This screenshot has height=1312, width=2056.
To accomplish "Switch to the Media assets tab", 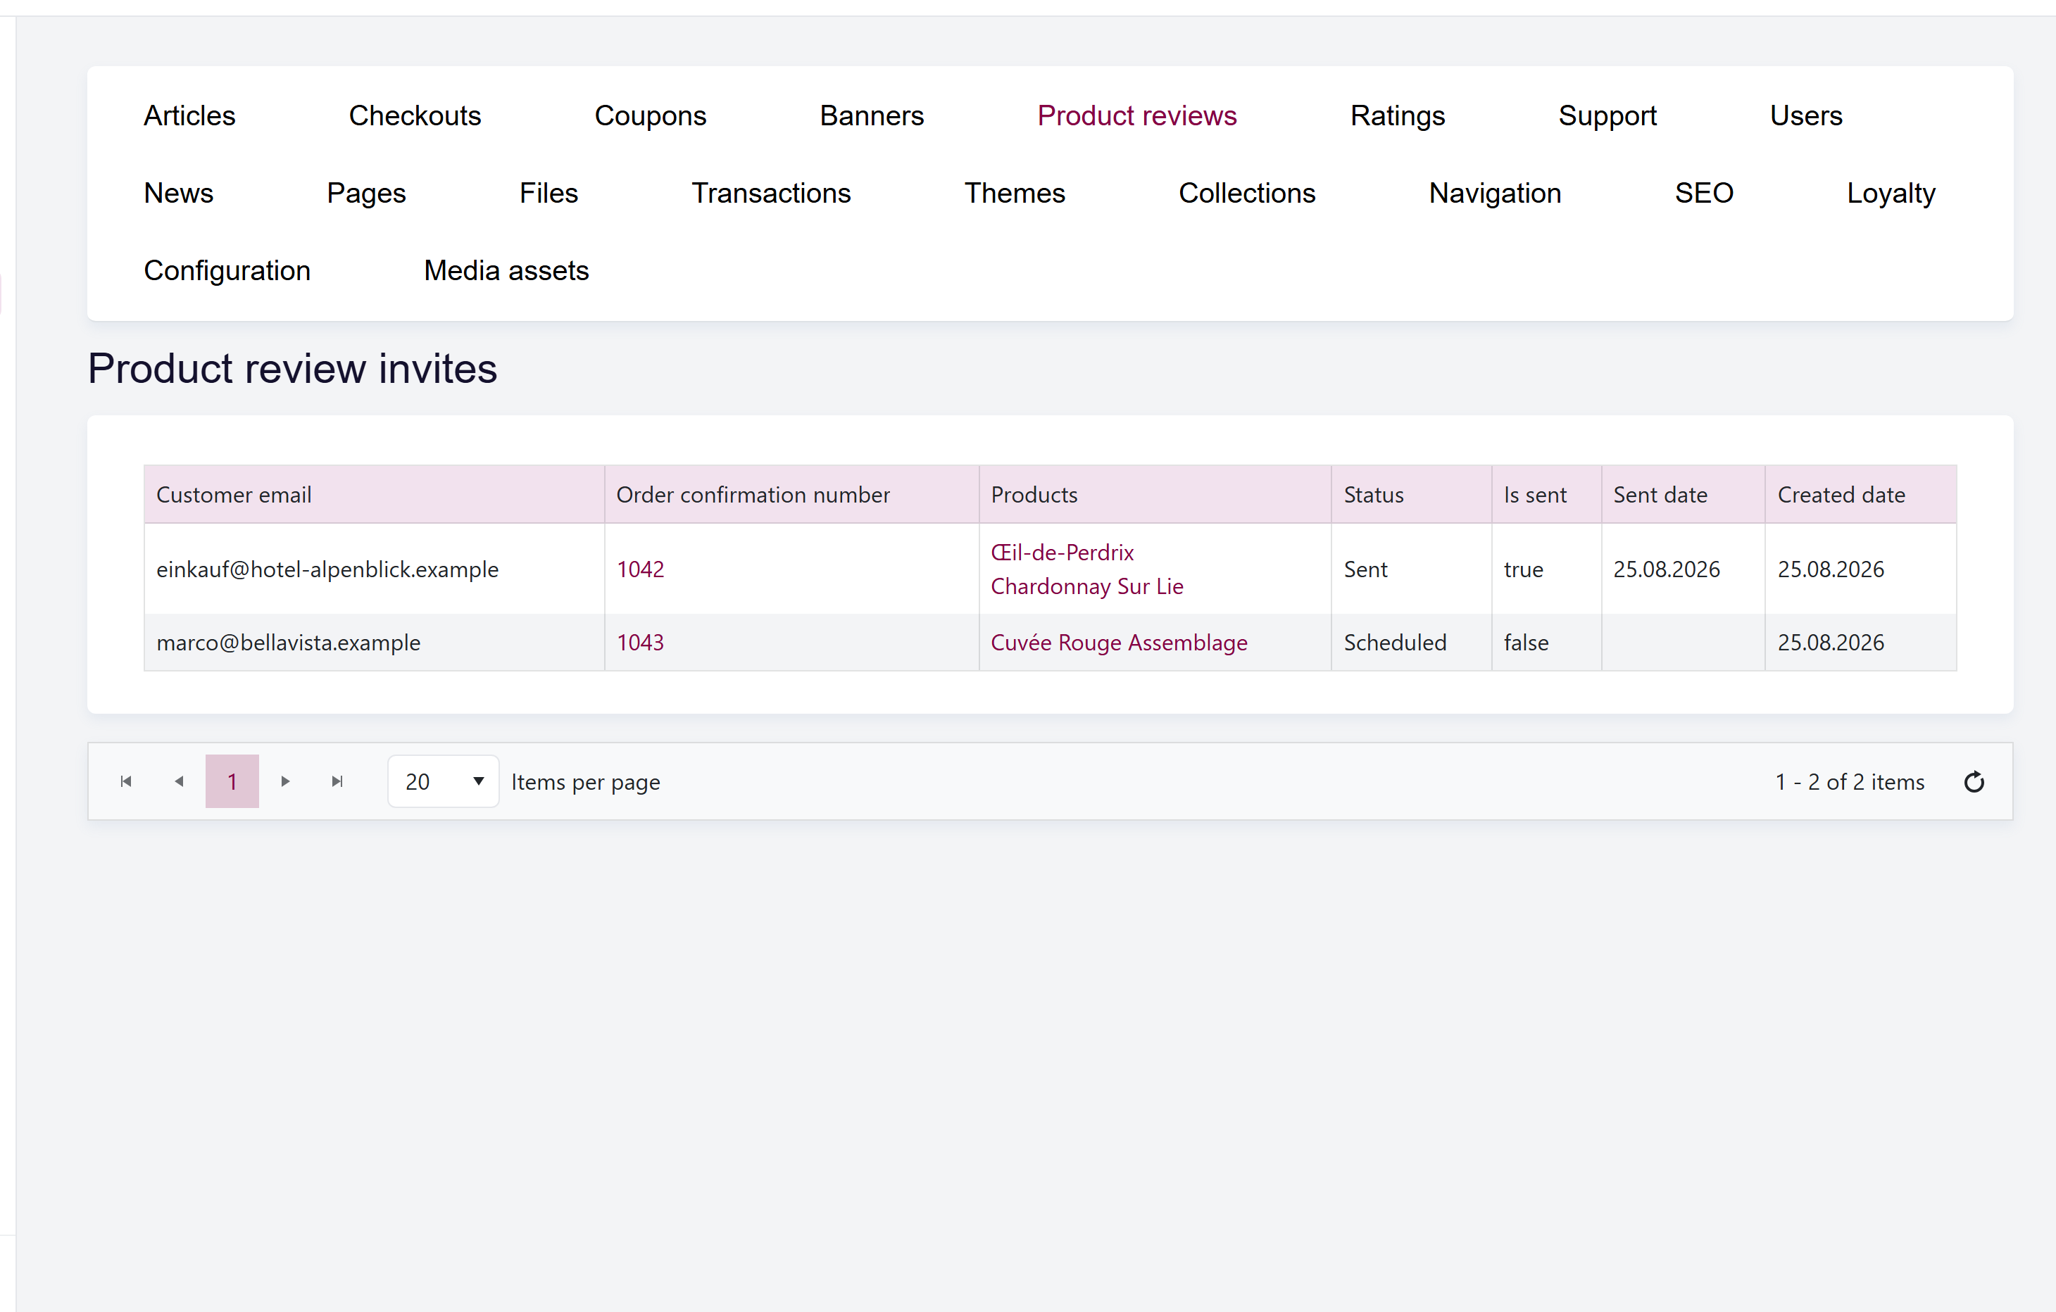I will pos(506,270).
